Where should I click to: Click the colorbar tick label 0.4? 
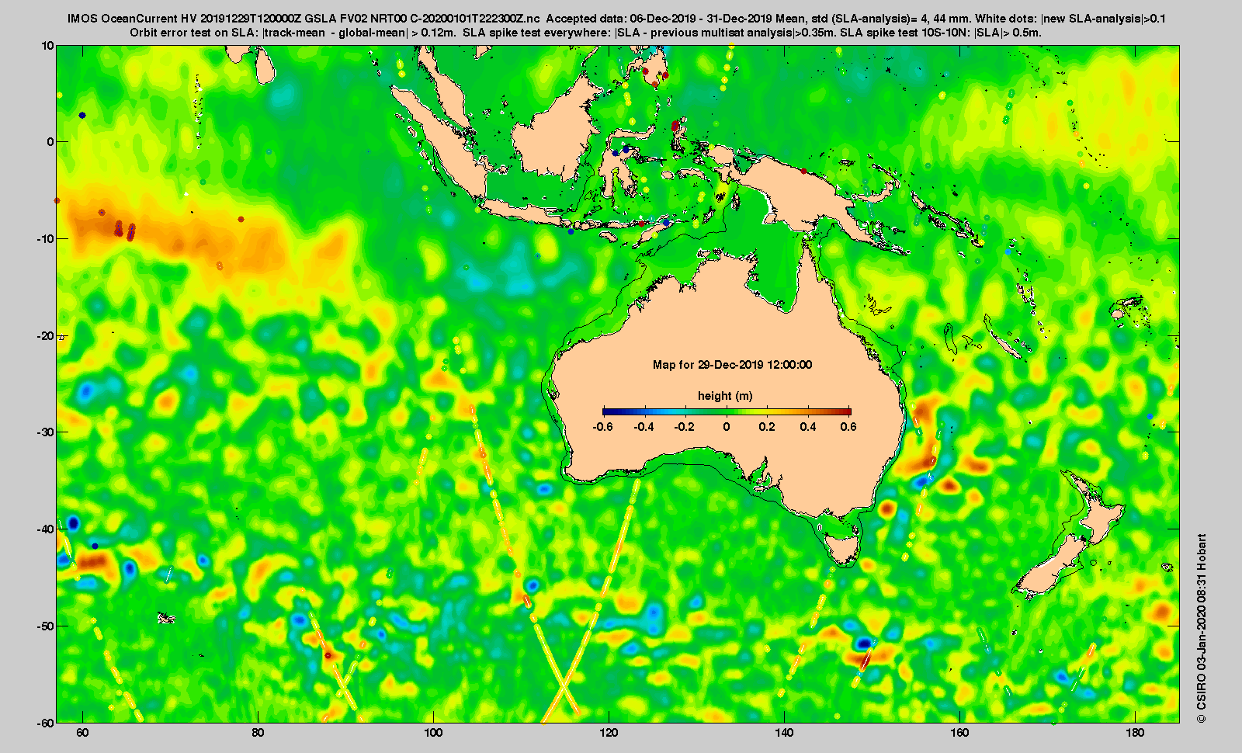click(809, 427)
